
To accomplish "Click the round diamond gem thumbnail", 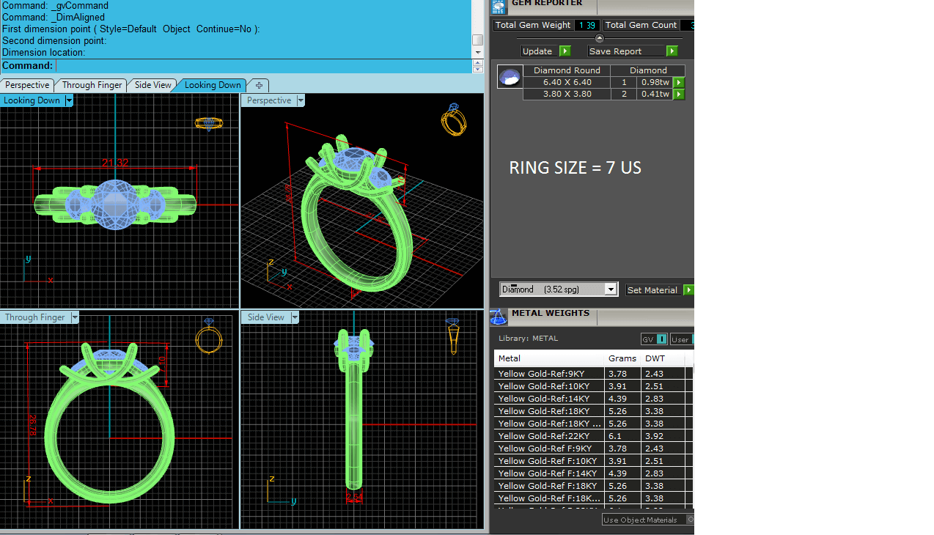I will pos(510,76).
